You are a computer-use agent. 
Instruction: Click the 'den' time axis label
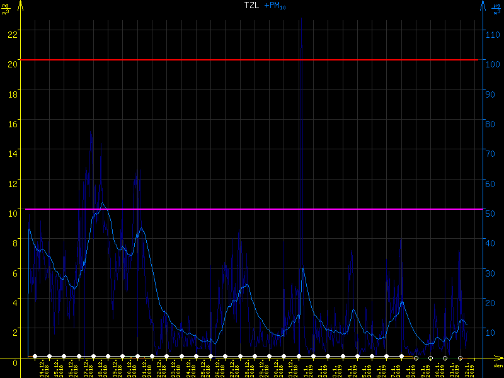(497, 365)
